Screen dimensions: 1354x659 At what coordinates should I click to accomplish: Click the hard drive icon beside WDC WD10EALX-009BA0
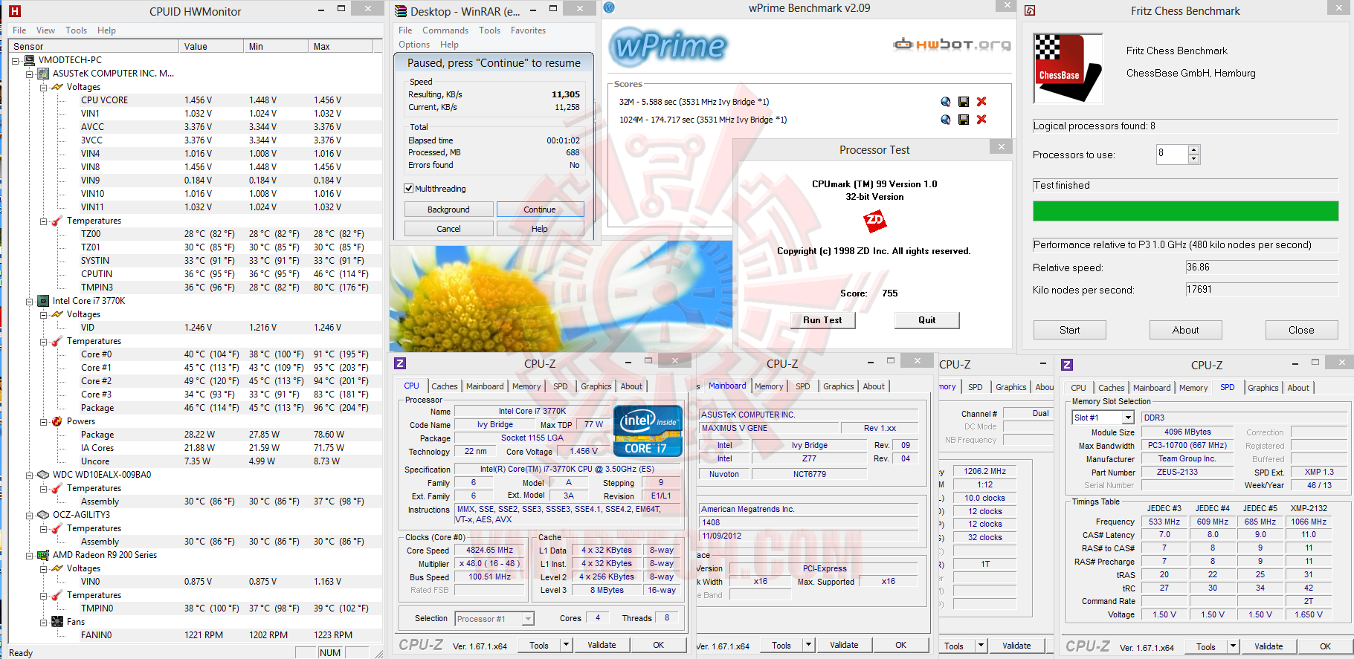click(44, 475)
